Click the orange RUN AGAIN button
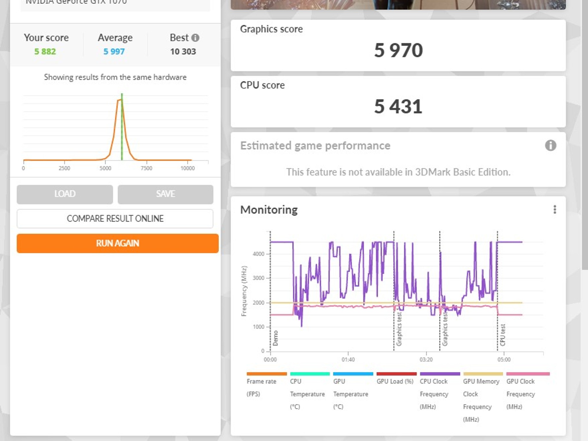Screen dimensions: 588x441 118,243
